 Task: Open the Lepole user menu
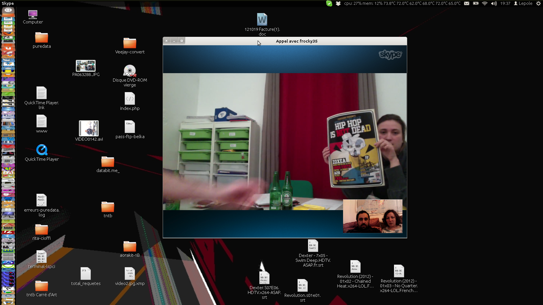point(523,3)
